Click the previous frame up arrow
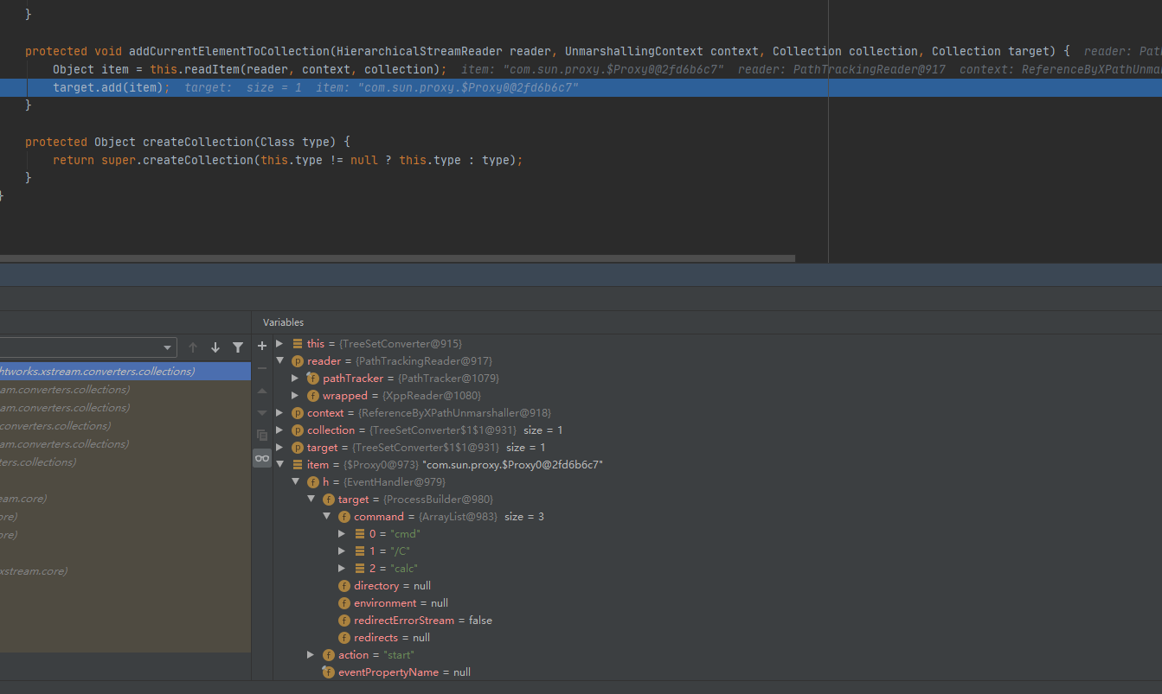Screen dimensions: 1162x694 click(x=193, y=347)
